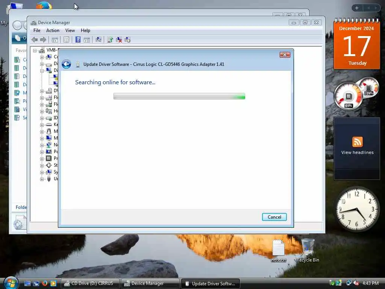Click Scan for hardware changes toolbar icon

(99, 40)
